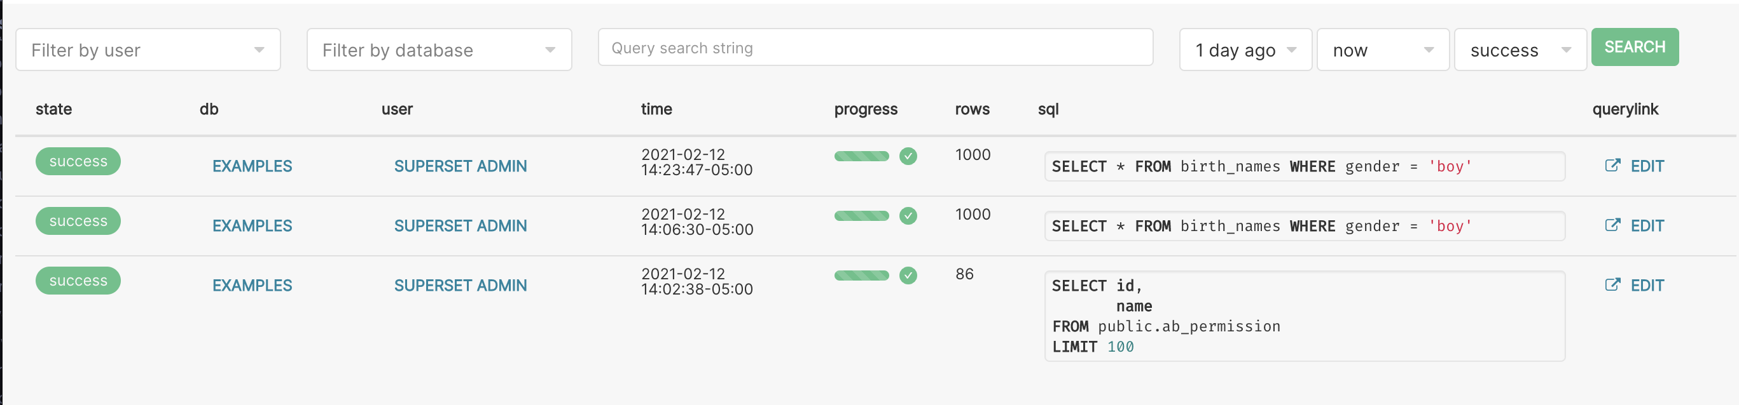Expand the Filter by database dropdown

pyautogui.click(x=439, y=50)
